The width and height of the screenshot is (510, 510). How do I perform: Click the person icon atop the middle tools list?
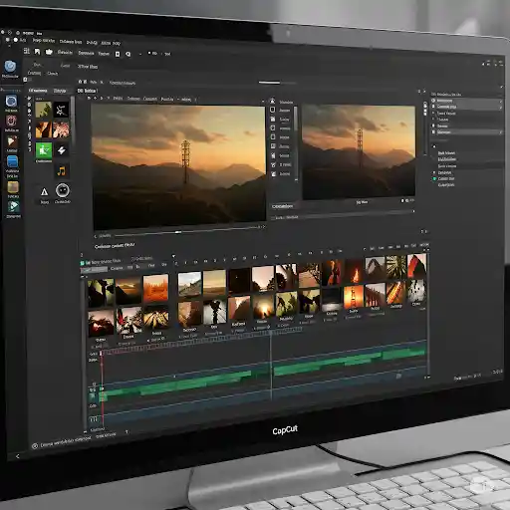pos(272,101)
